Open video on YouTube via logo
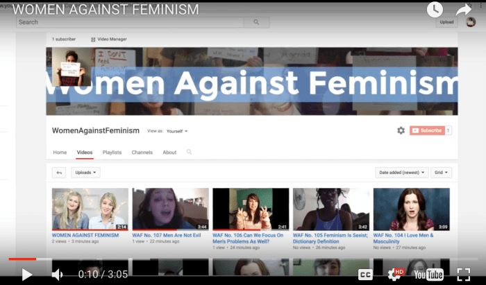 click(428, 275)
